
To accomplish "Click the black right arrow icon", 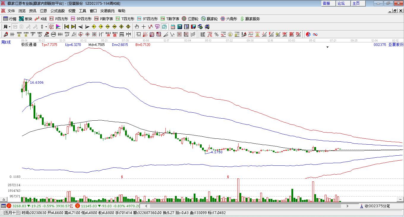I will point(87,27).
